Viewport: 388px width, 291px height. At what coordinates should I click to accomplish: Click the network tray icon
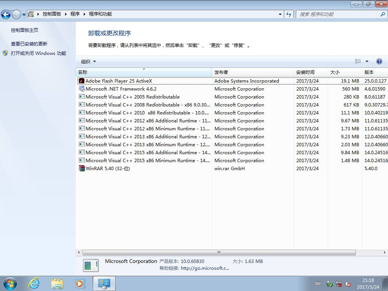coord(339,284)
